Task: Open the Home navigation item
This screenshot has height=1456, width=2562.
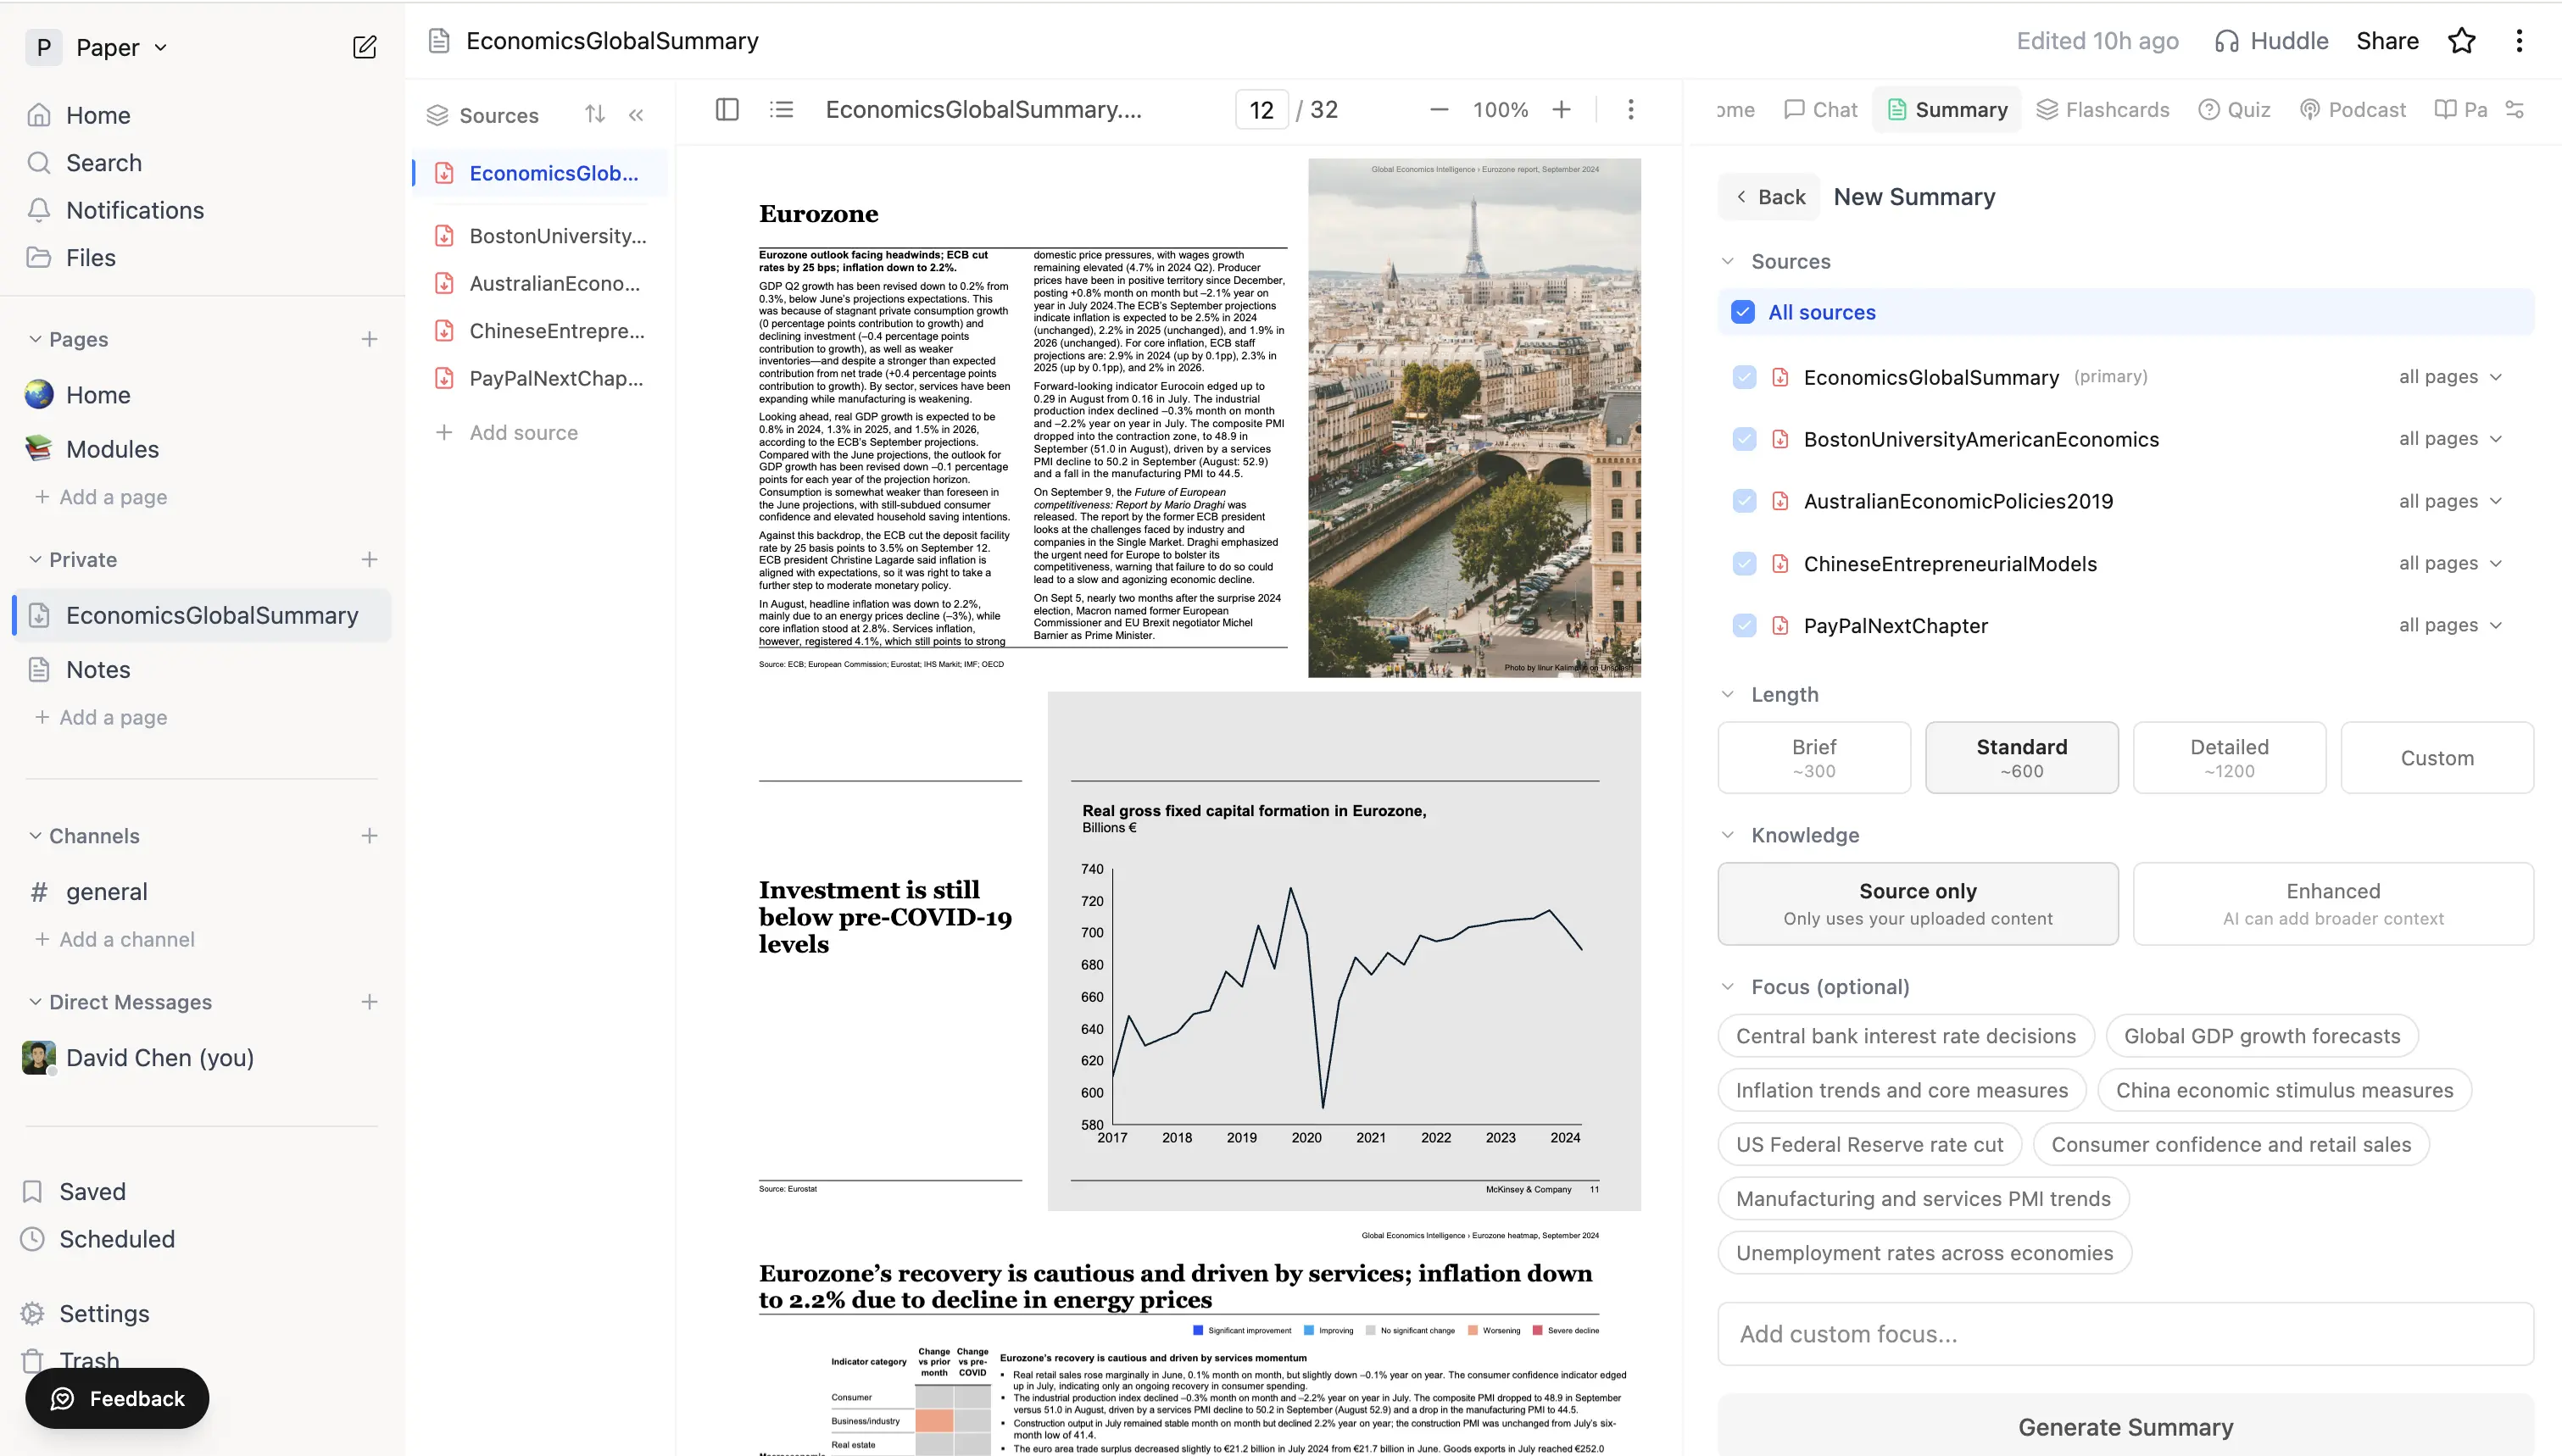Action: [98, 115]
